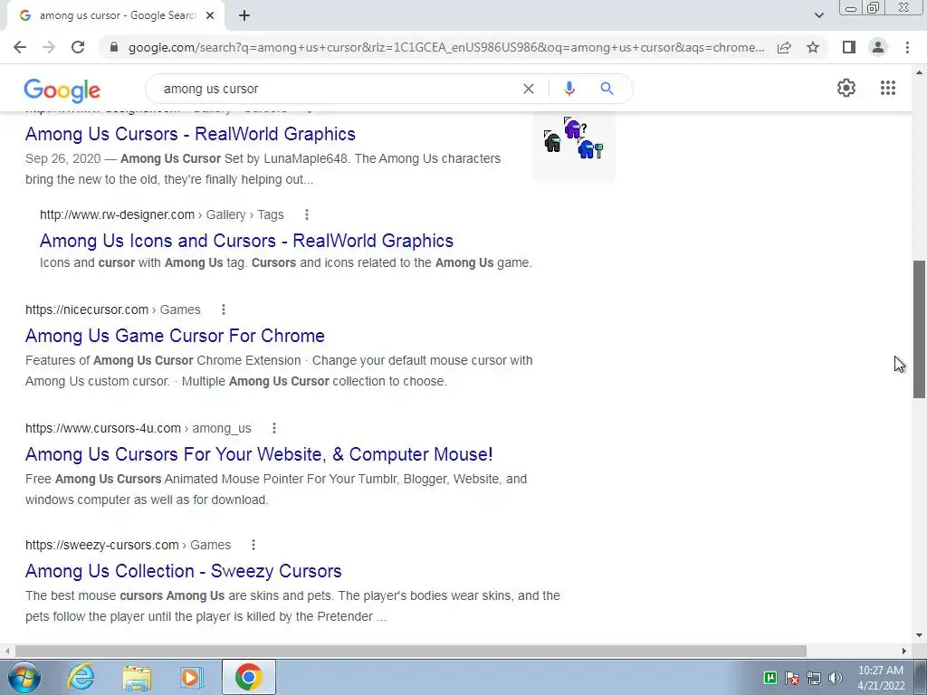Click the Google logo

pos(62,90)
